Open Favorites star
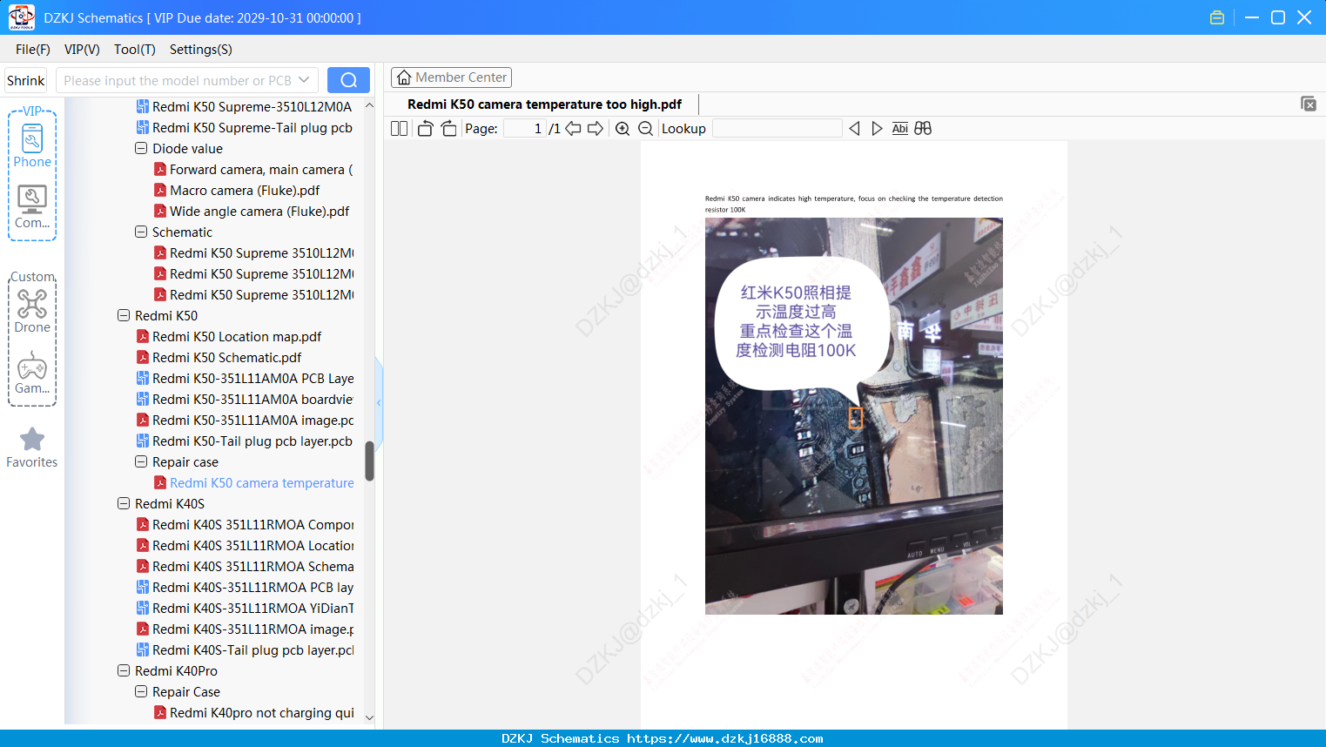This screenshot has height=747, width=1326. point(32,448)
